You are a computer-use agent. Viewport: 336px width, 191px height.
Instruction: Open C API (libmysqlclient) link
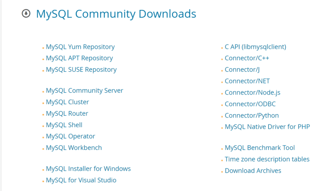point(255,47)
